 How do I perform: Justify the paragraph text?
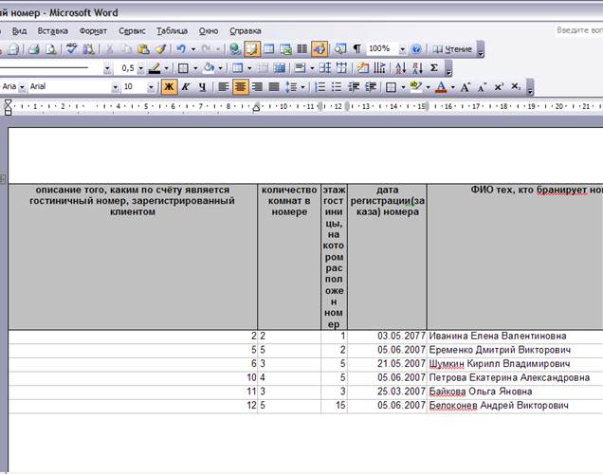point(274,87)
